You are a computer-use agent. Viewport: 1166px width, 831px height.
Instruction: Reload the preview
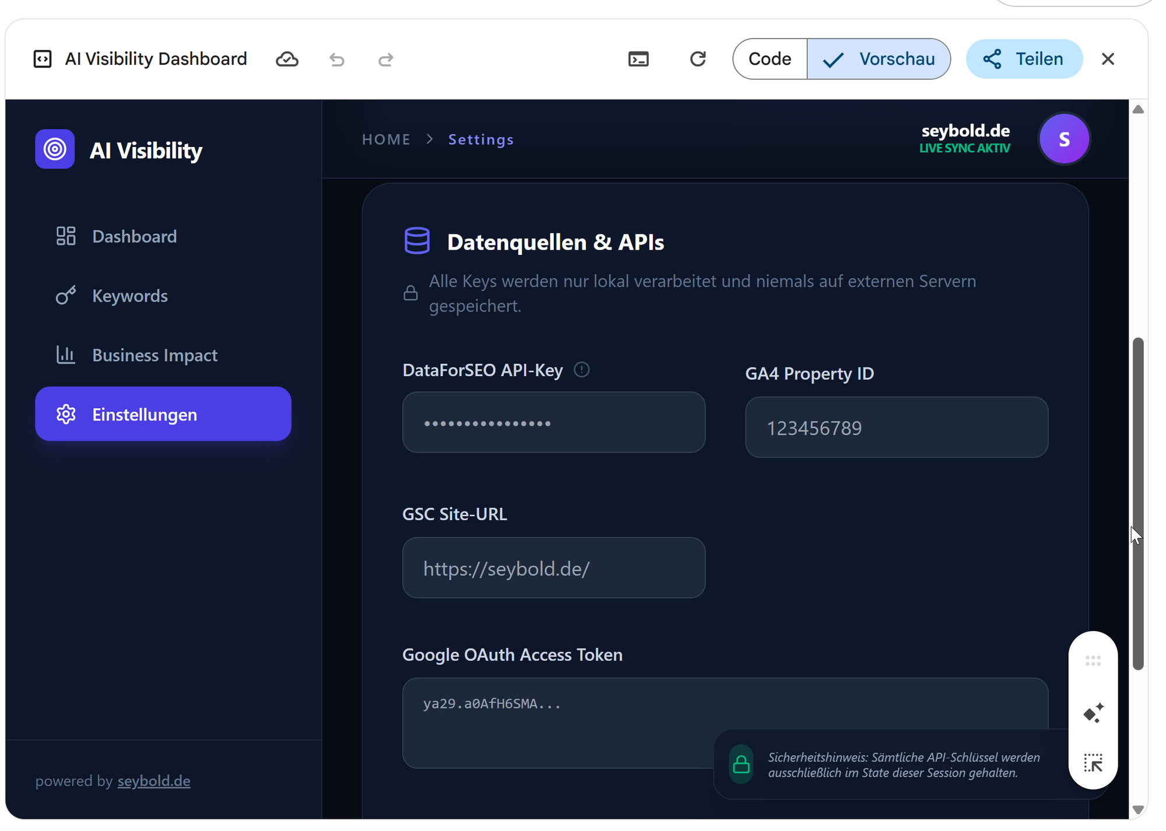click(698, 59)
